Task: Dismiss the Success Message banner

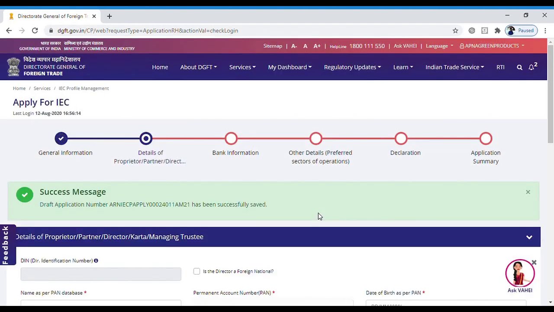Action: coord(528,192)
